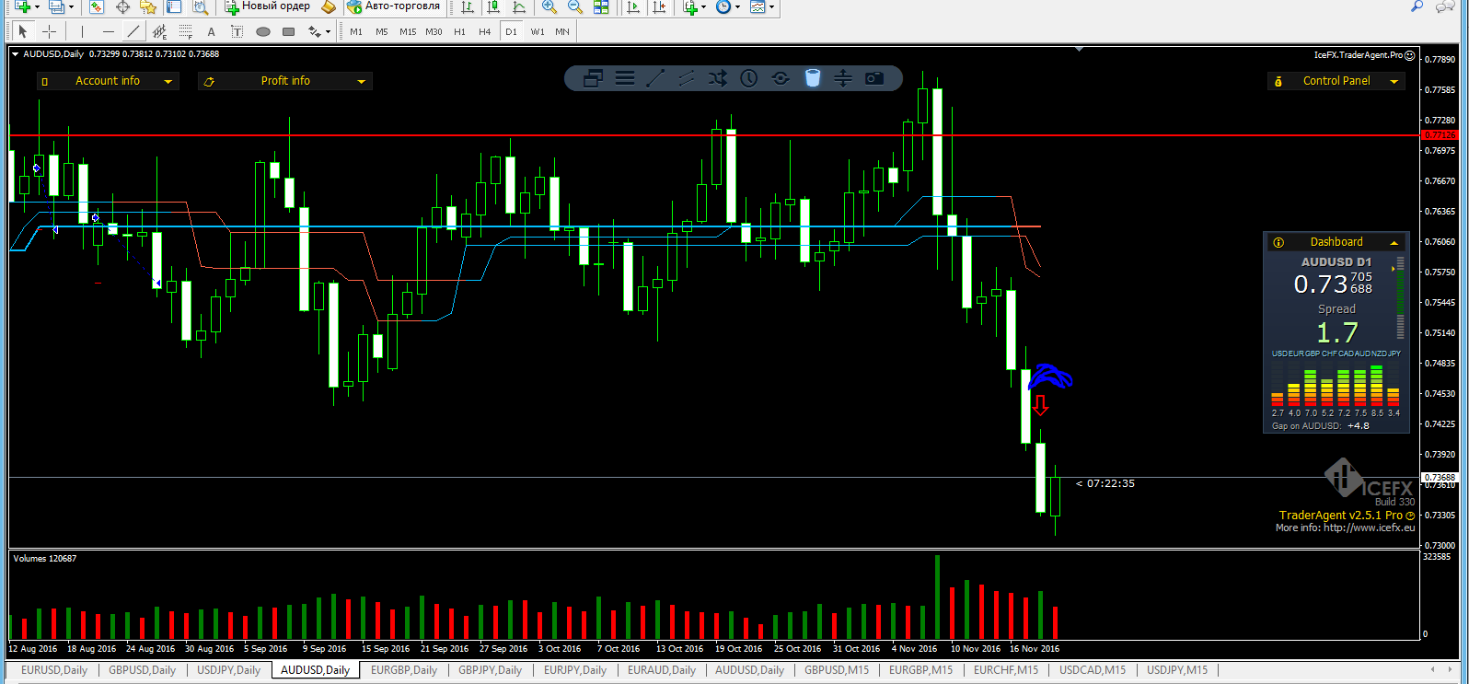Viewport: 1469px width, 684px height.
Task: Select the text label tool
Action: (237, 31)
